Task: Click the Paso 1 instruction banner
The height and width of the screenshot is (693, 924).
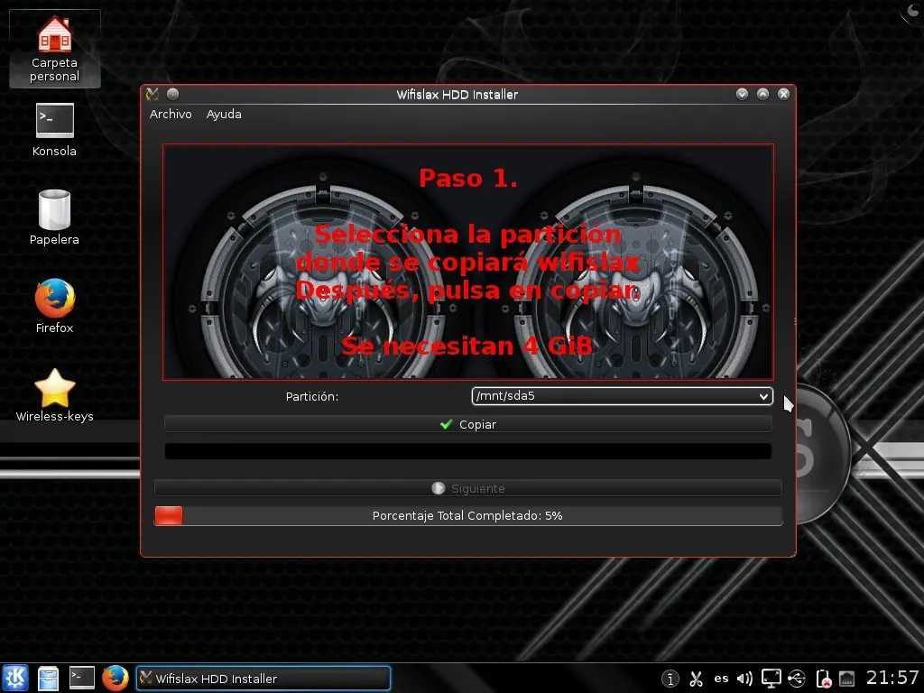Action: (468, 262)
